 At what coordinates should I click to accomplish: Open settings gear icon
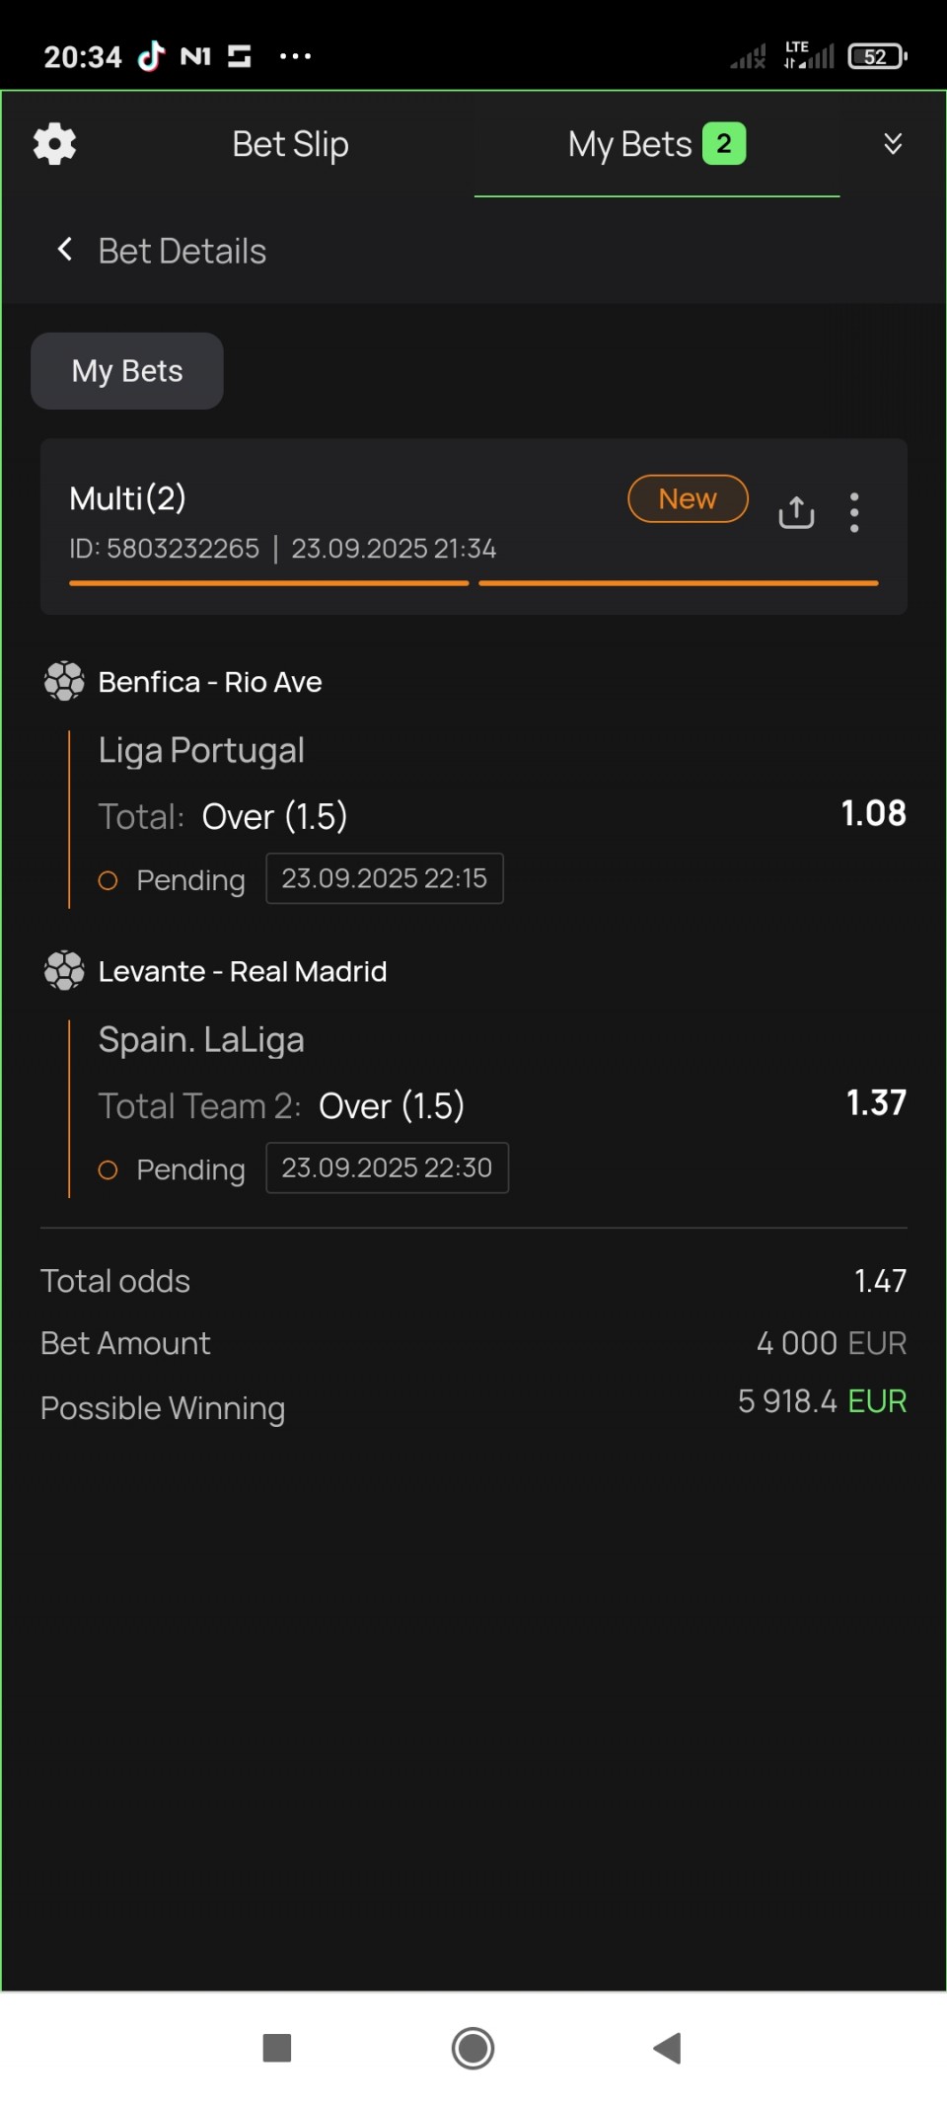click(x=54, y=144)
